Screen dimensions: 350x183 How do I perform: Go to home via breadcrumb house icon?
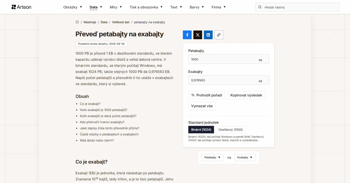tap(77, 22)
